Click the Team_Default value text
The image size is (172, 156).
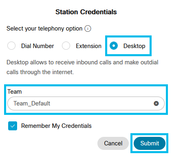(x=32, y=103)
